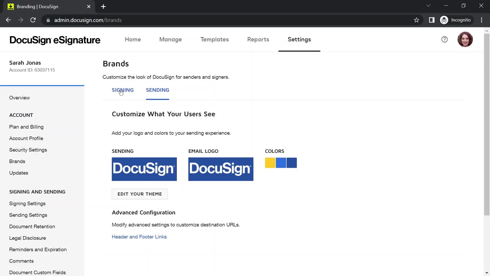Navigate to Brands settings section
The width and height of the screenshot is (490, 276).
17,161
